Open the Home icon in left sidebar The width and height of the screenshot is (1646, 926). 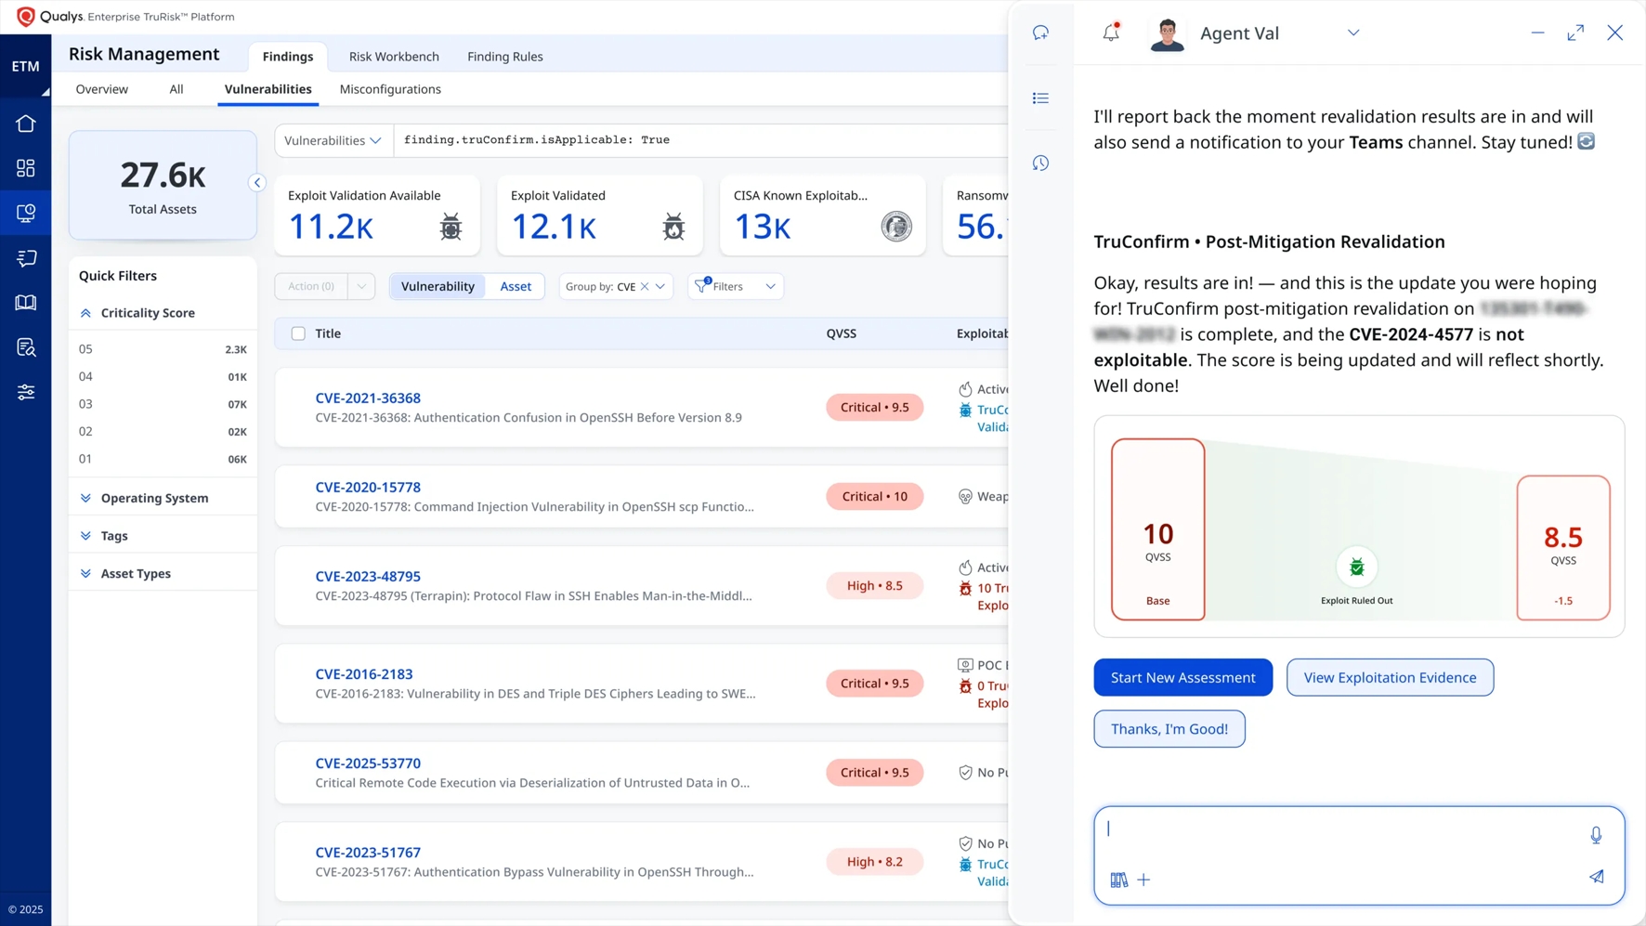[26, 124]
